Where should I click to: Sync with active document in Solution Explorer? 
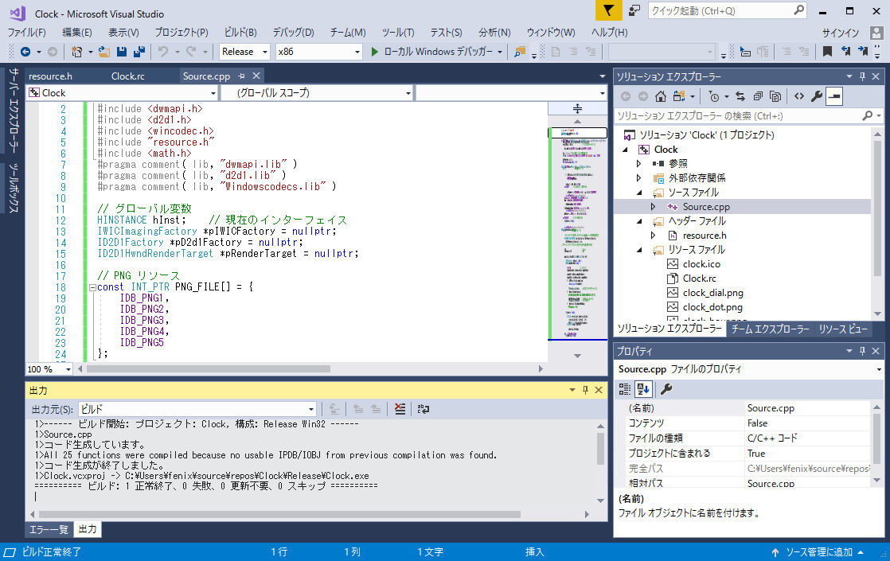coord(740,96)
